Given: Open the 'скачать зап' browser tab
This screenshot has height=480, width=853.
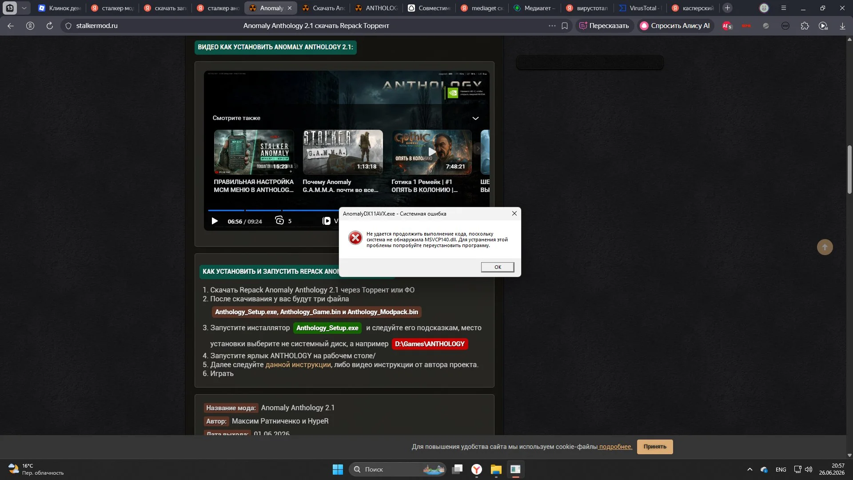Looking at the screenshot, I should [165, 8].
